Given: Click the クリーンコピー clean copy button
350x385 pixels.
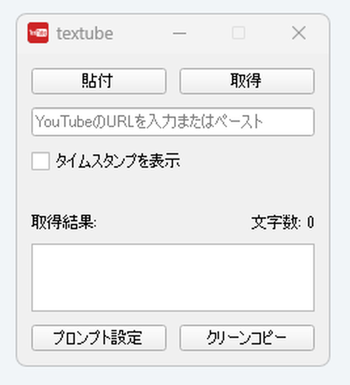Looking at the screenshot, I should click(247, 338).
